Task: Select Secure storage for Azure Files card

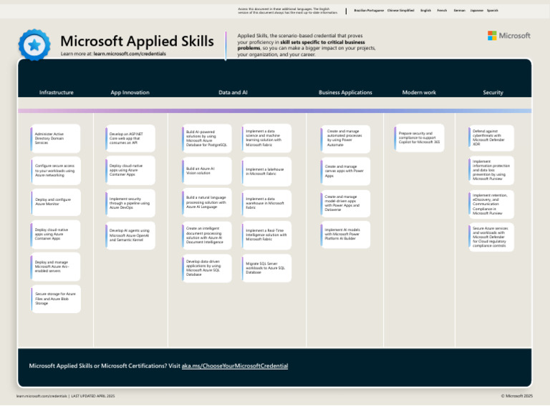Action: (x=57, y=299)
